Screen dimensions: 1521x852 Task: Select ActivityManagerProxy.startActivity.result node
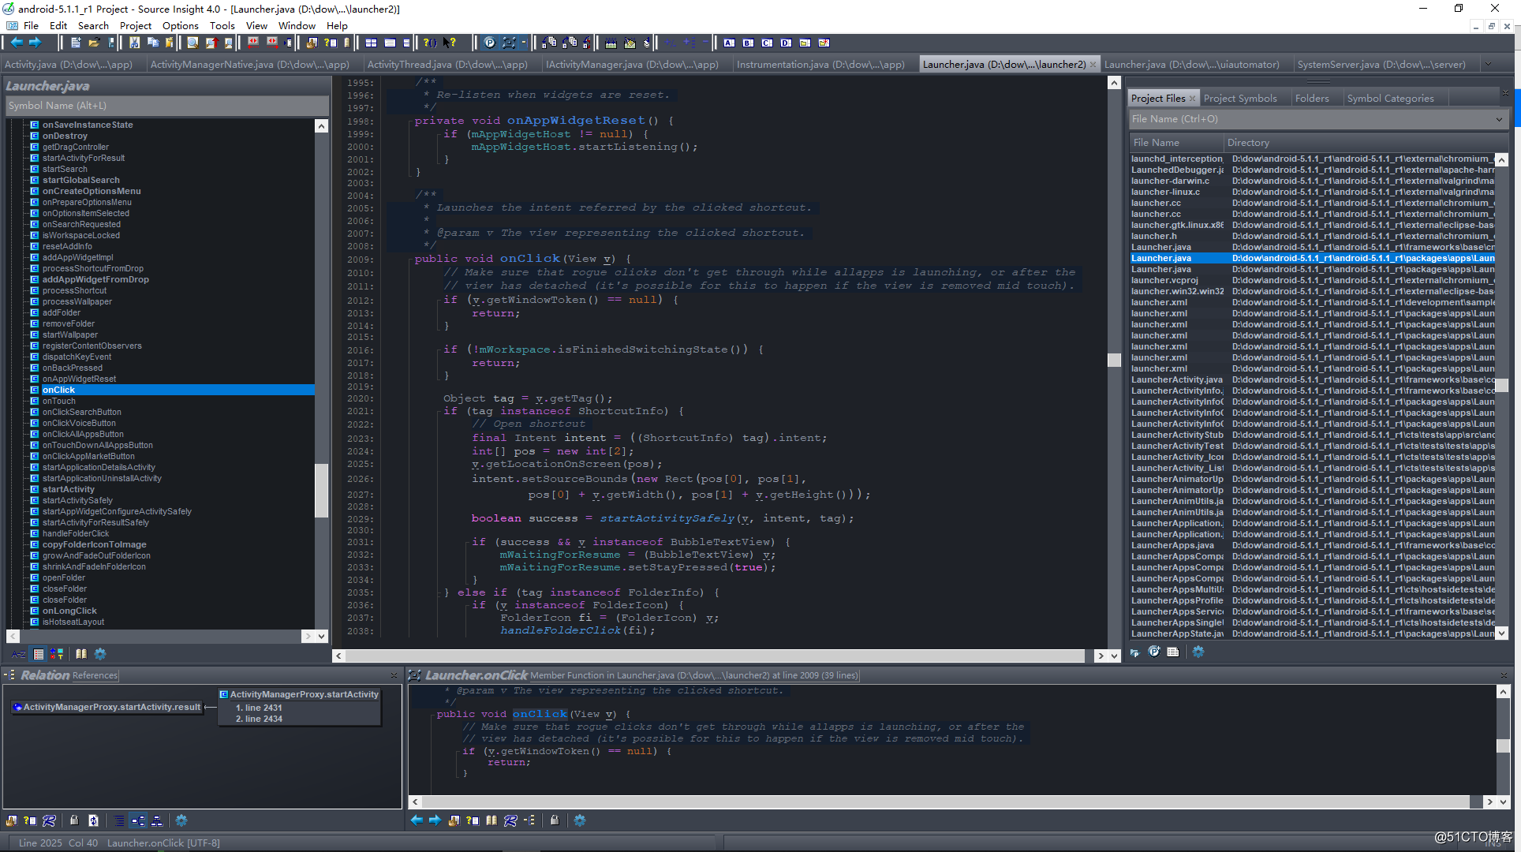tap(107, 707)
